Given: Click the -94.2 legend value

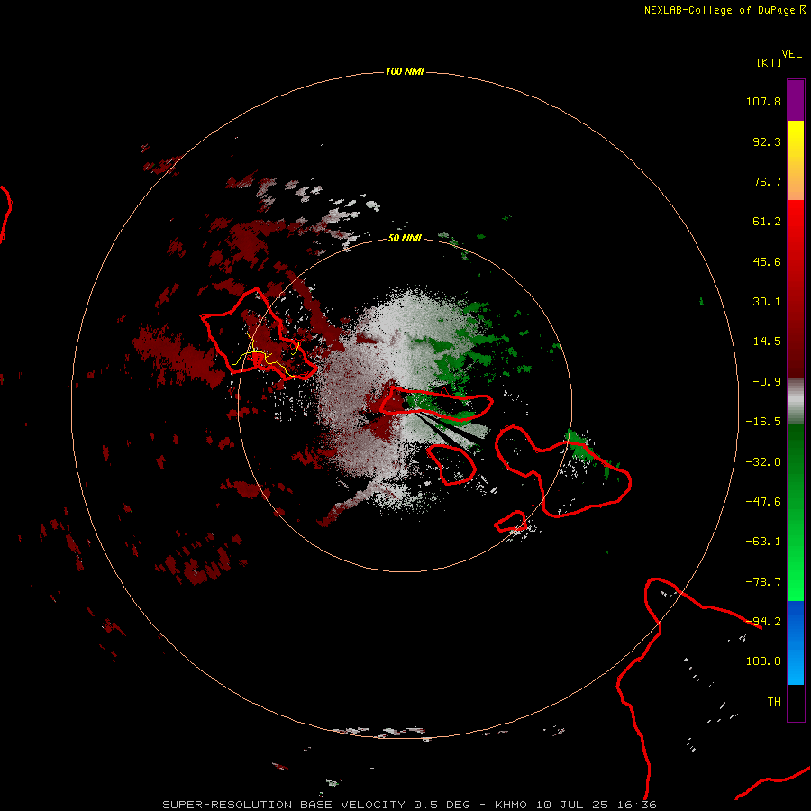Looking at the screenshot, I should (x=763, y=622).
